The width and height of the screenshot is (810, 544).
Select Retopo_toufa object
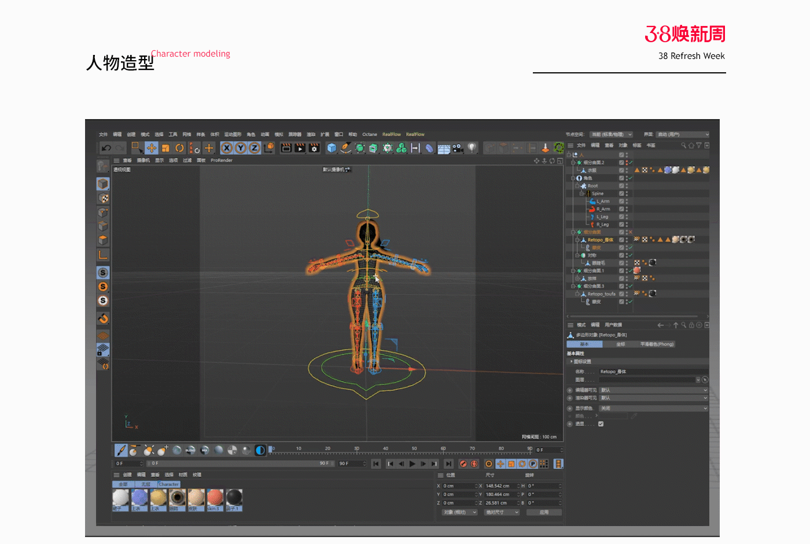tap(601, 294)
